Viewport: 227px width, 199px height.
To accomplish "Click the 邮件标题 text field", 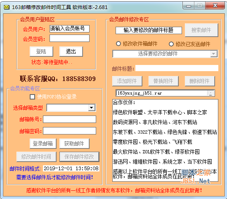I will pos(177,68).
